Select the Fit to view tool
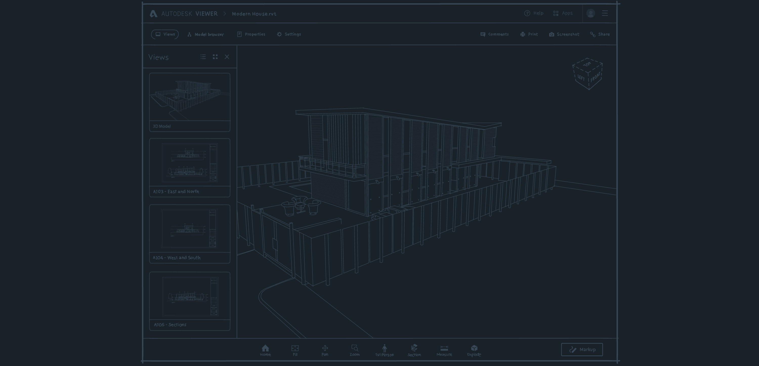Image resolution: width=759 pixels, height=366 pixels. [x=295, y=350]
